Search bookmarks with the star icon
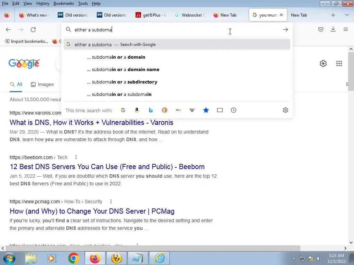This screenshot has width=354, height=265. coord(206,110)
